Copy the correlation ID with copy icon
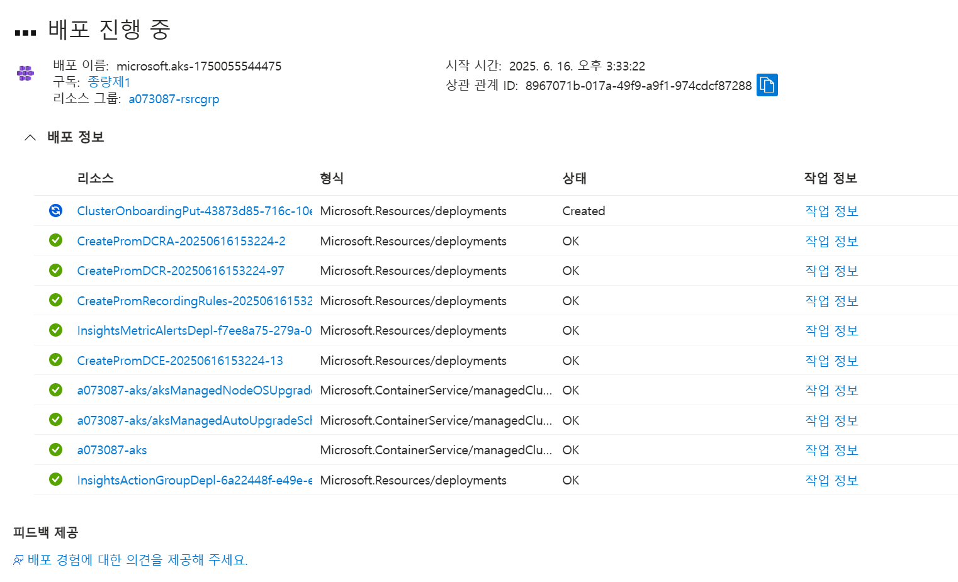This screenshot has width=958, height=582. pos(767,85)
